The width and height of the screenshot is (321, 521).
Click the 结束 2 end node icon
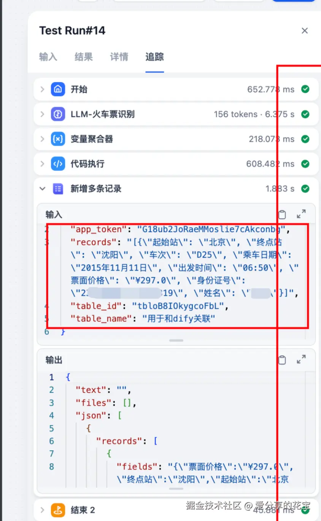(58, 510)
